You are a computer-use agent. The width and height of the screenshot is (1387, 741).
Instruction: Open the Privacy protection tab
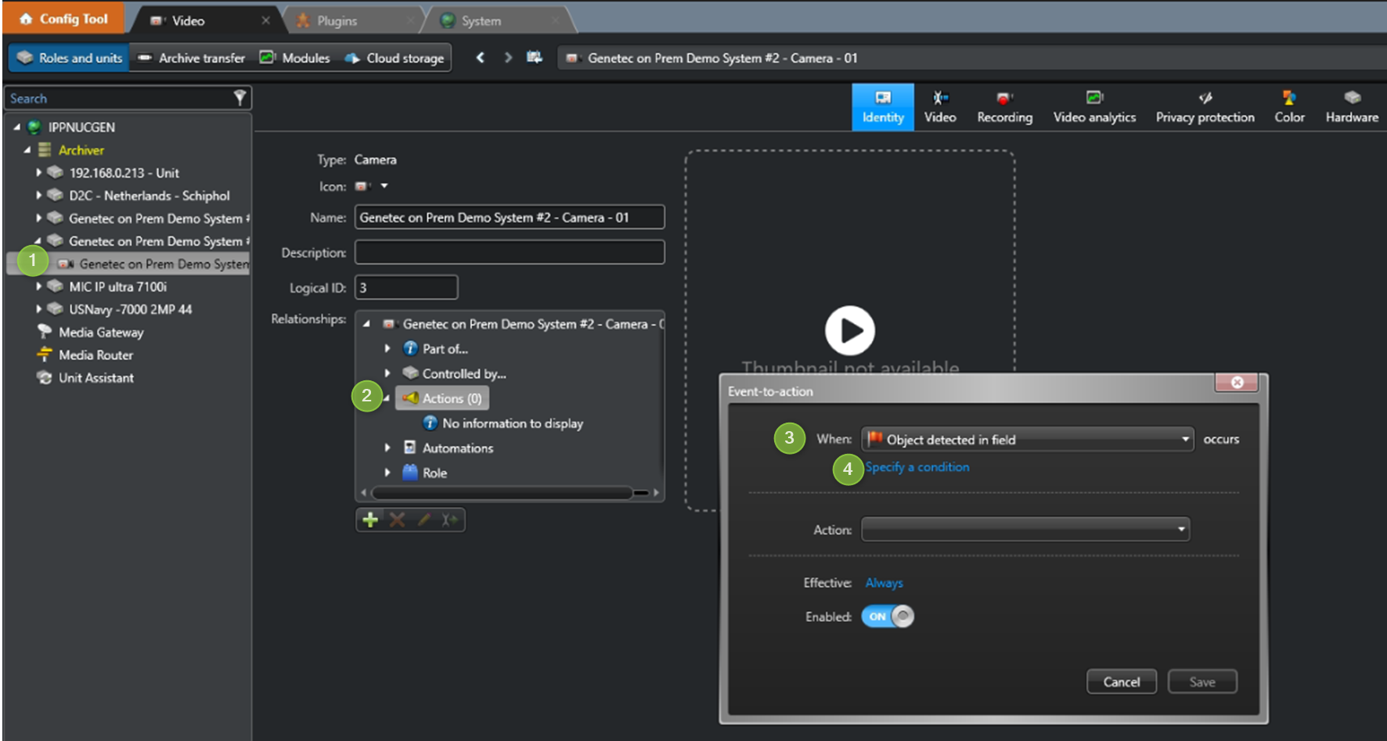point(1205,107)
